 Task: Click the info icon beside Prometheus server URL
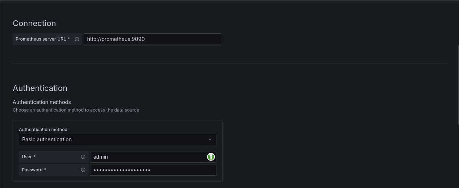pos(77,39)
